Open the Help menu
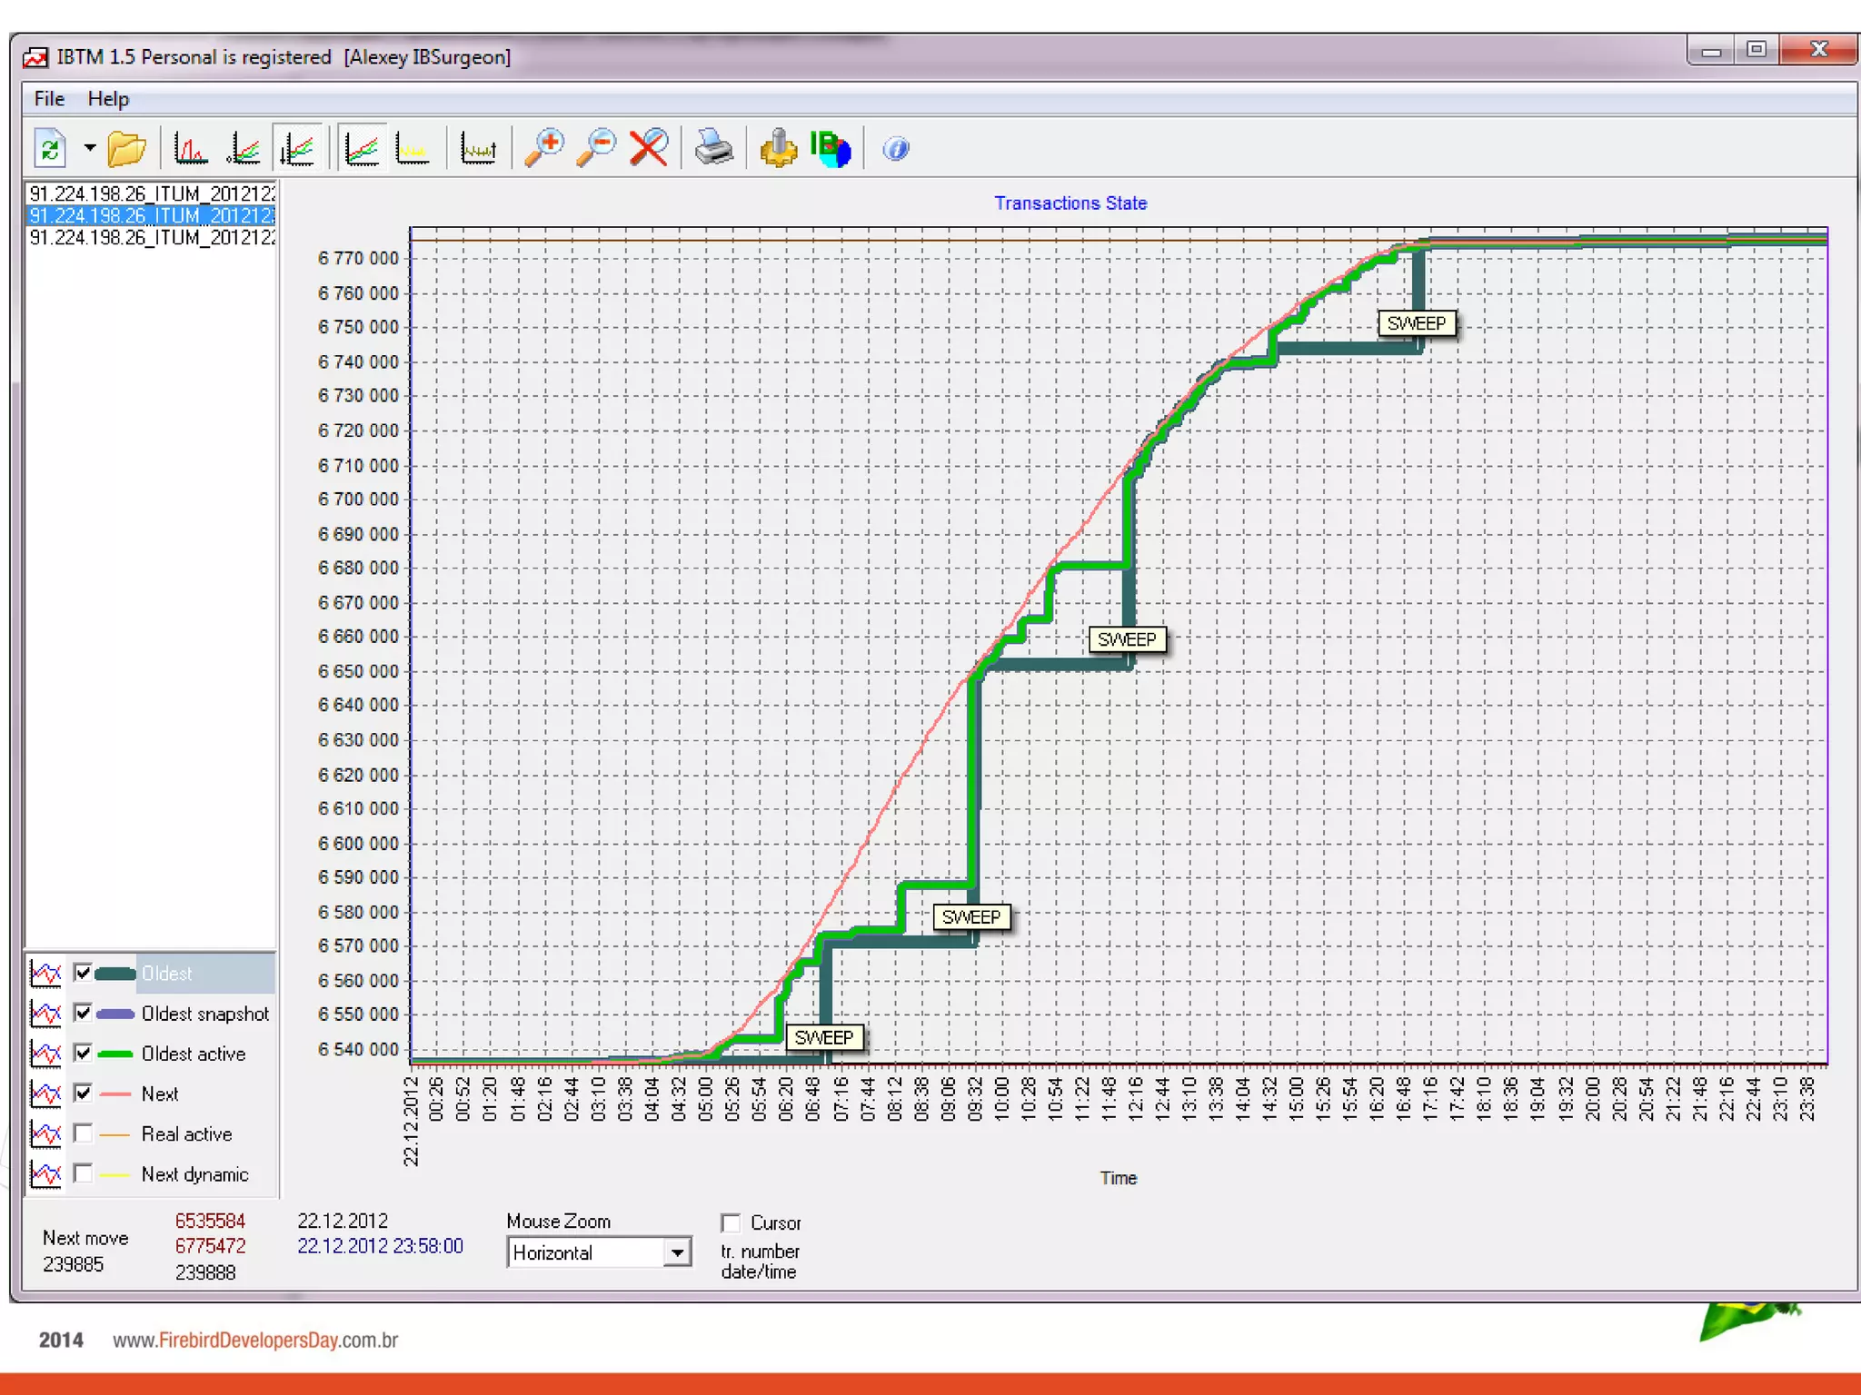This screenshot has height=1395, width=1861. tap(108, 98)
